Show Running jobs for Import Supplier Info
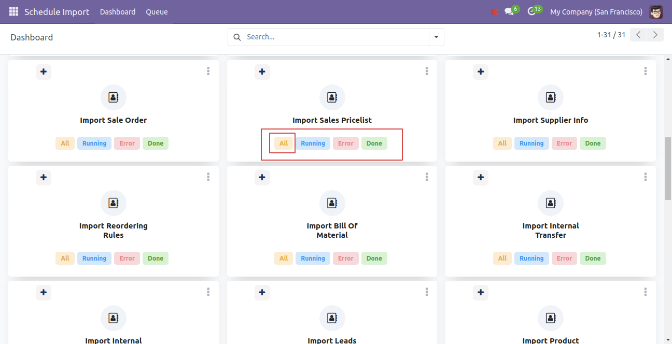Viewport: 672px width, 344px height. (x=531, y=144)
